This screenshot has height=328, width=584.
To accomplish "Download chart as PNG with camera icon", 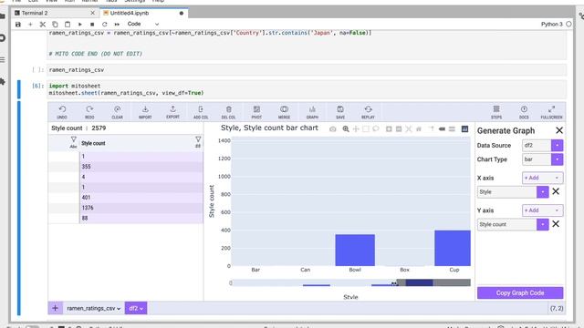I will pyautogui.click(x=332, y=129).
